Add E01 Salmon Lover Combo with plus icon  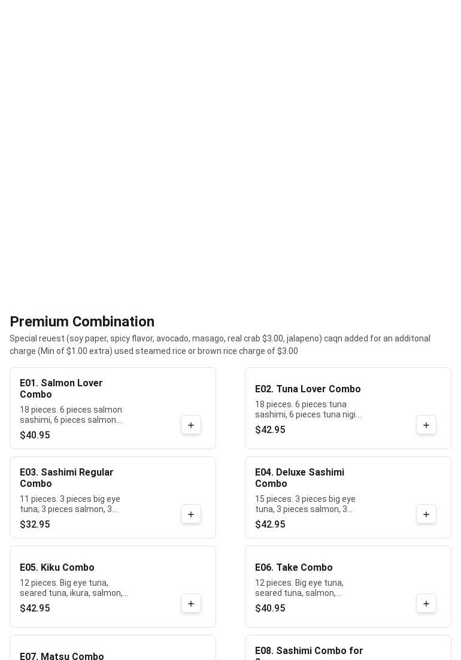click(x=191, y=425)
